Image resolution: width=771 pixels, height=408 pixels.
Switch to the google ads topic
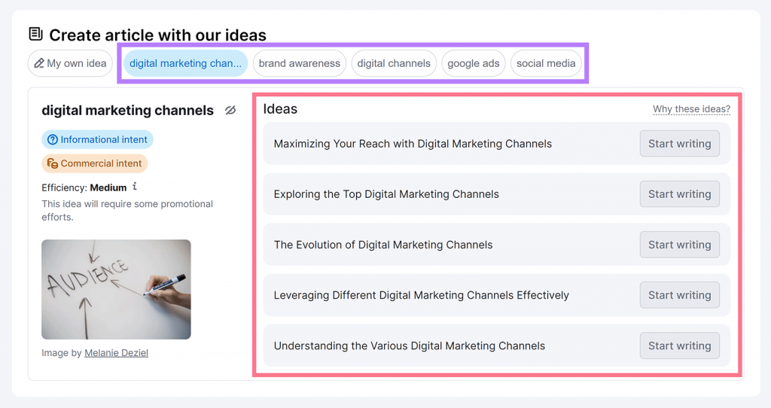coord(473,63)
